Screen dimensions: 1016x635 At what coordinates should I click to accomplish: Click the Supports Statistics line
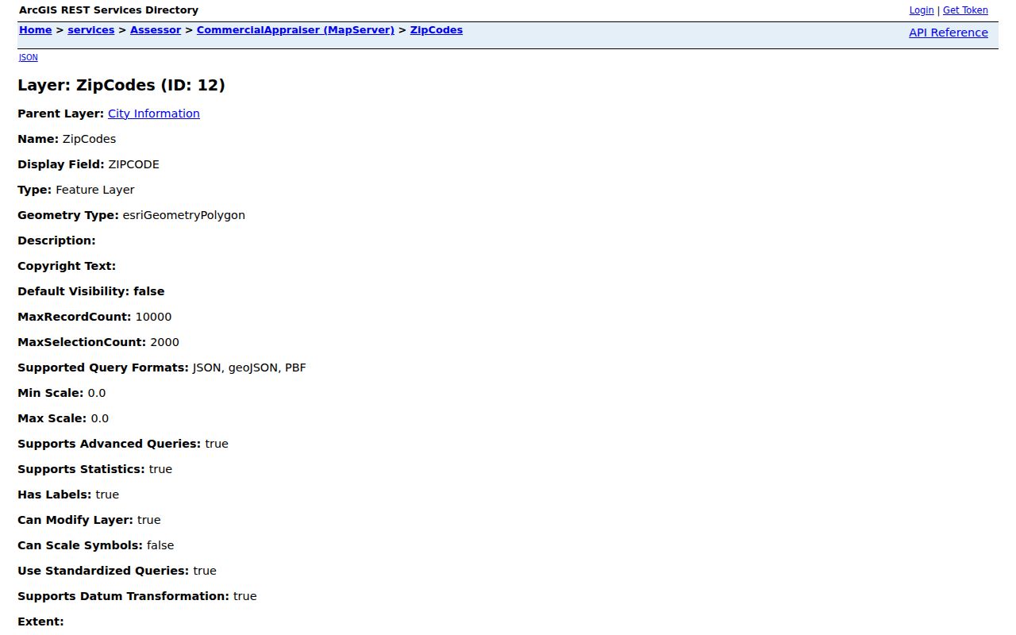[x=94, y=469]
